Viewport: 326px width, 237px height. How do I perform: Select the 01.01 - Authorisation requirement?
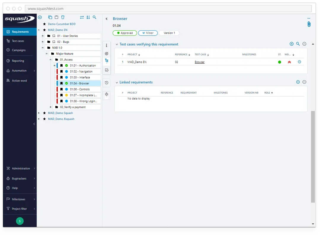pos(79,65)
